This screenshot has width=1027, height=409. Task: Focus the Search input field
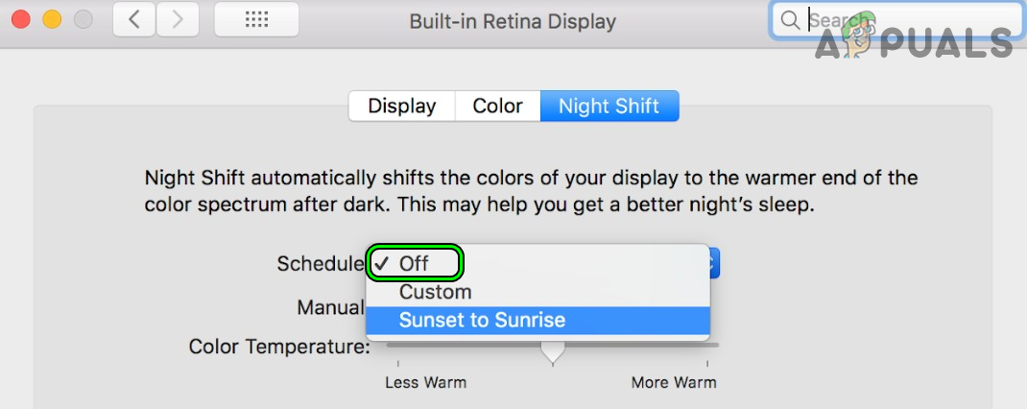pos(902,20)
